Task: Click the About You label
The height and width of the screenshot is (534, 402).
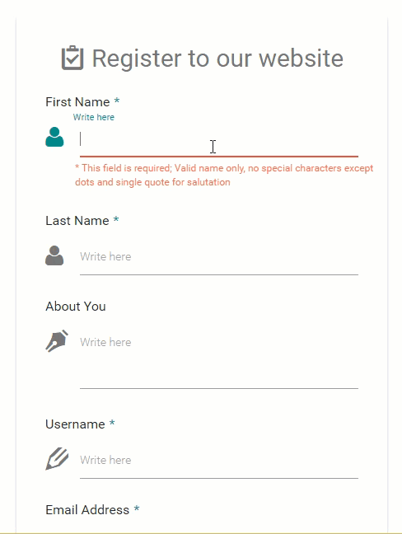Action: [76, 307]
